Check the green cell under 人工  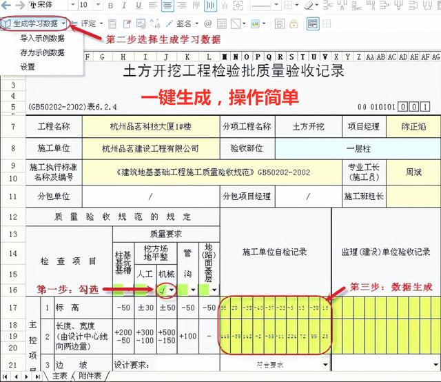(x=140, y=290)
